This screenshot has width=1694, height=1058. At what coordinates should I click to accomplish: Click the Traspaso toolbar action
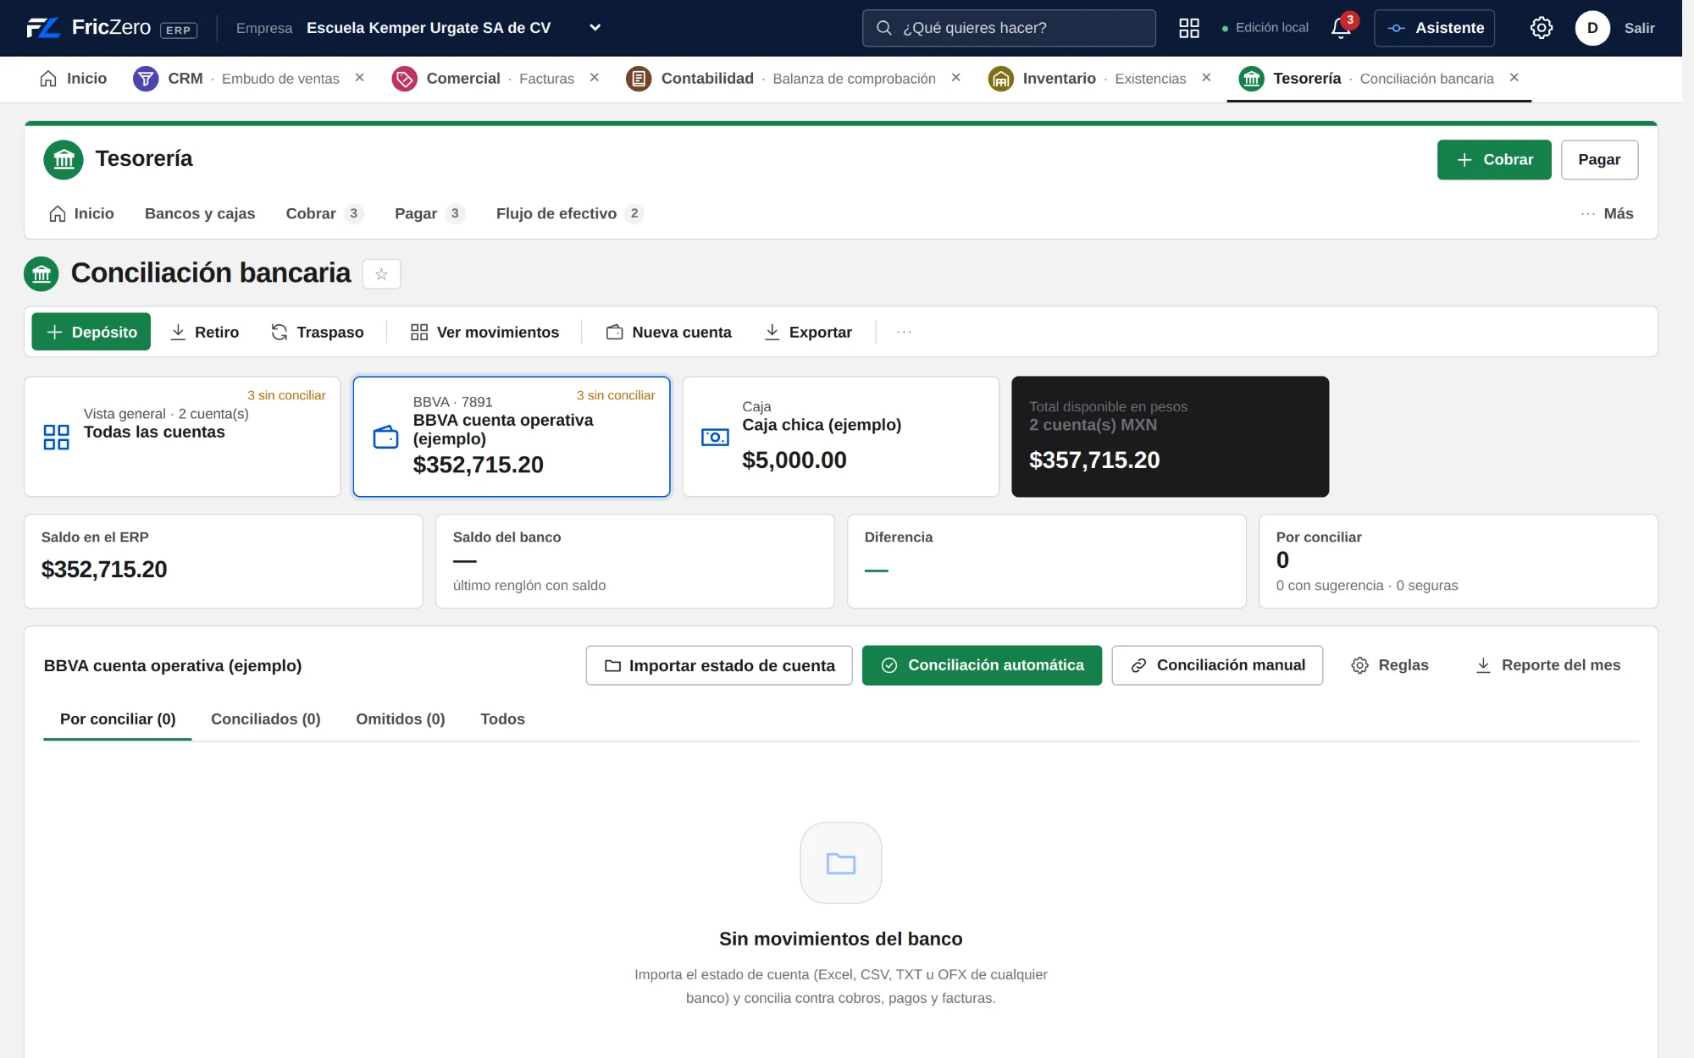click(317, 332)
